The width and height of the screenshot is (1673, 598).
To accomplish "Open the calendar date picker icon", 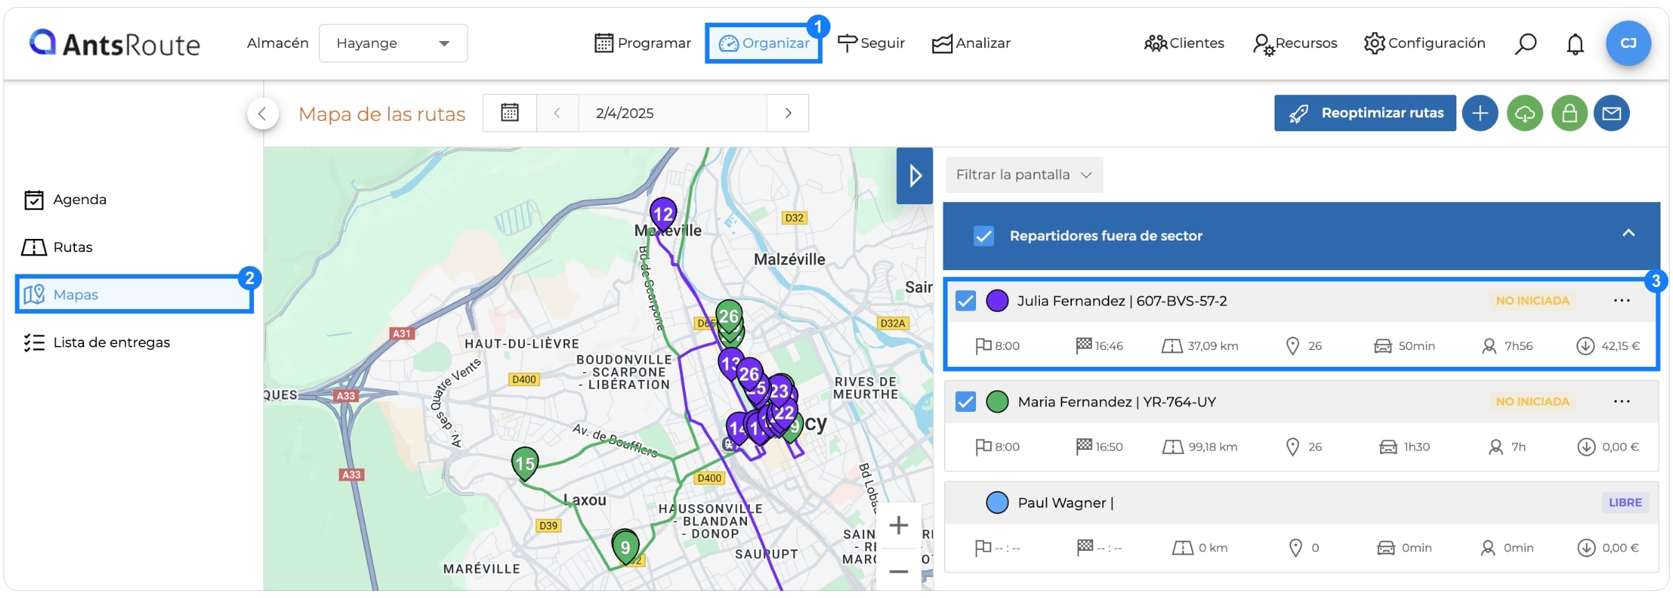I will [x=510, y=113].
